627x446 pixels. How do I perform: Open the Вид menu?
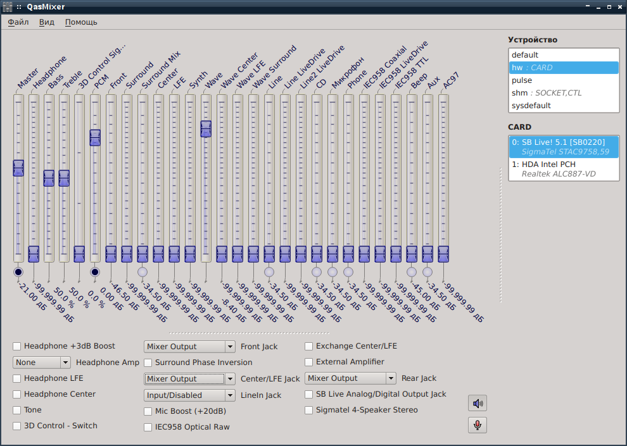click(x=46, y=22)
